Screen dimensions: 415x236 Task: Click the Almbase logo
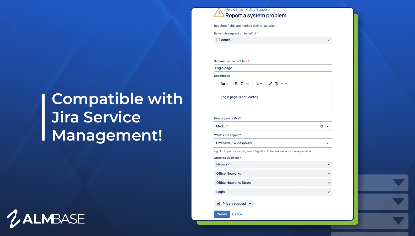point(46,219)
